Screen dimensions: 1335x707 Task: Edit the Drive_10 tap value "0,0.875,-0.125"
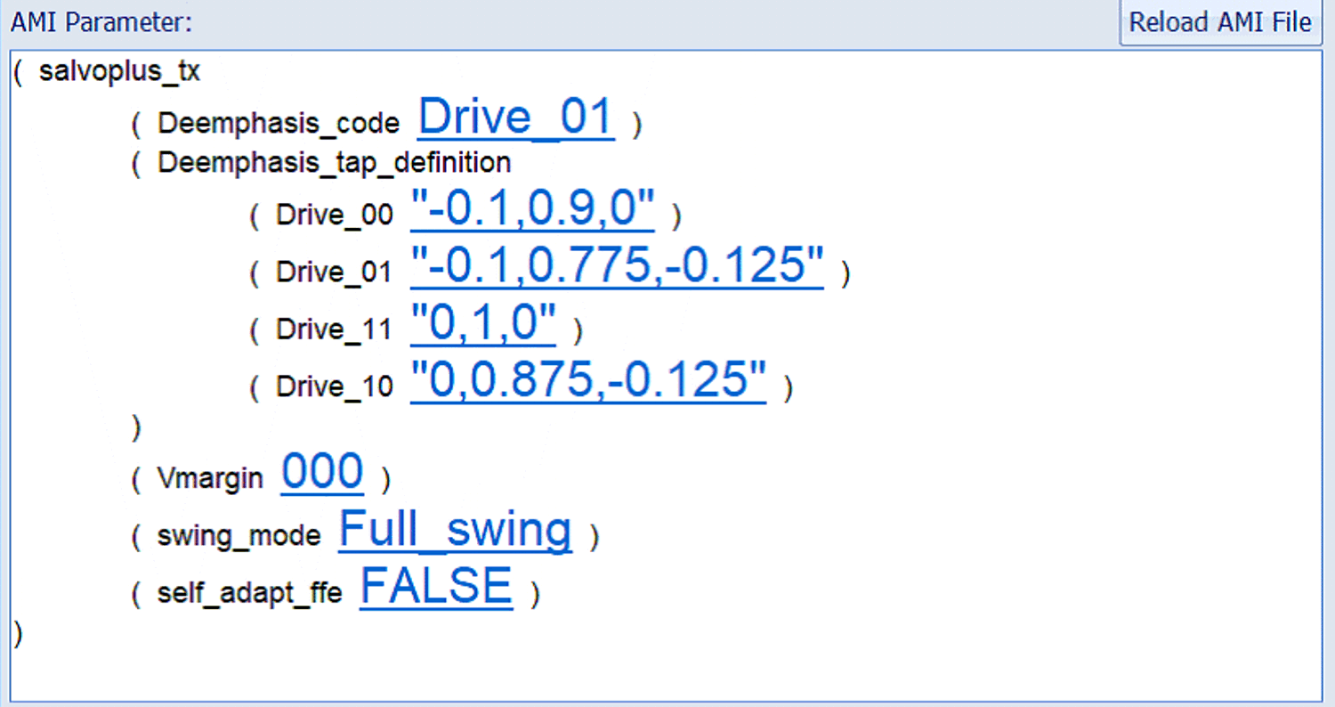point(587,380)
